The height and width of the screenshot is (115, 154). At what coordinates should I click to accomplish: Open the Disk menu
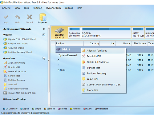(x=26, y=8)
